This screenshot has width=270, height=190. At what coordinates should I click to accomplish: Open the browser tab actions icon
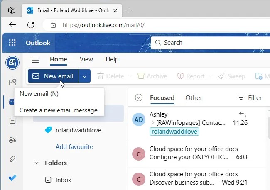[12, 10]
